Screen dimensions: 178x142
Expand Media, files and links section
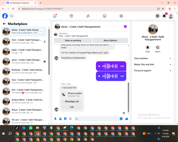tap(153, 65)
